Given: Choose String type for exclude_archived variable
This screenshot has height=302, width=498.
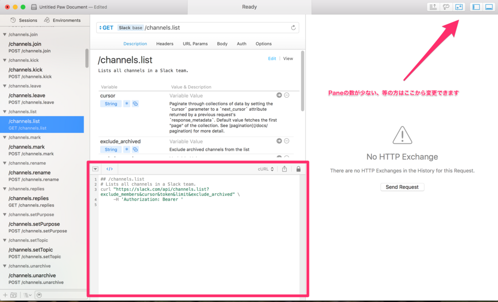Looking at the screenshot, I should pos(111,149).
